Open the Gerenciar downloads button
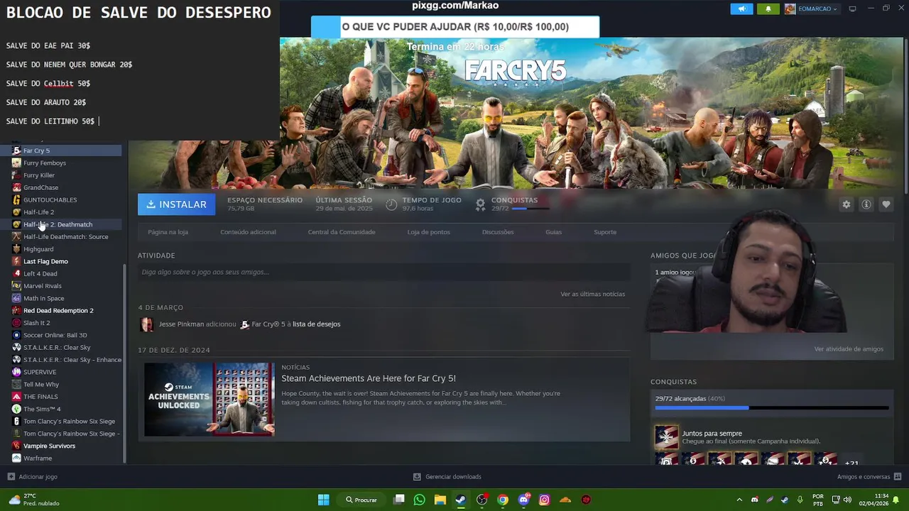 click(x=447, y=477)
